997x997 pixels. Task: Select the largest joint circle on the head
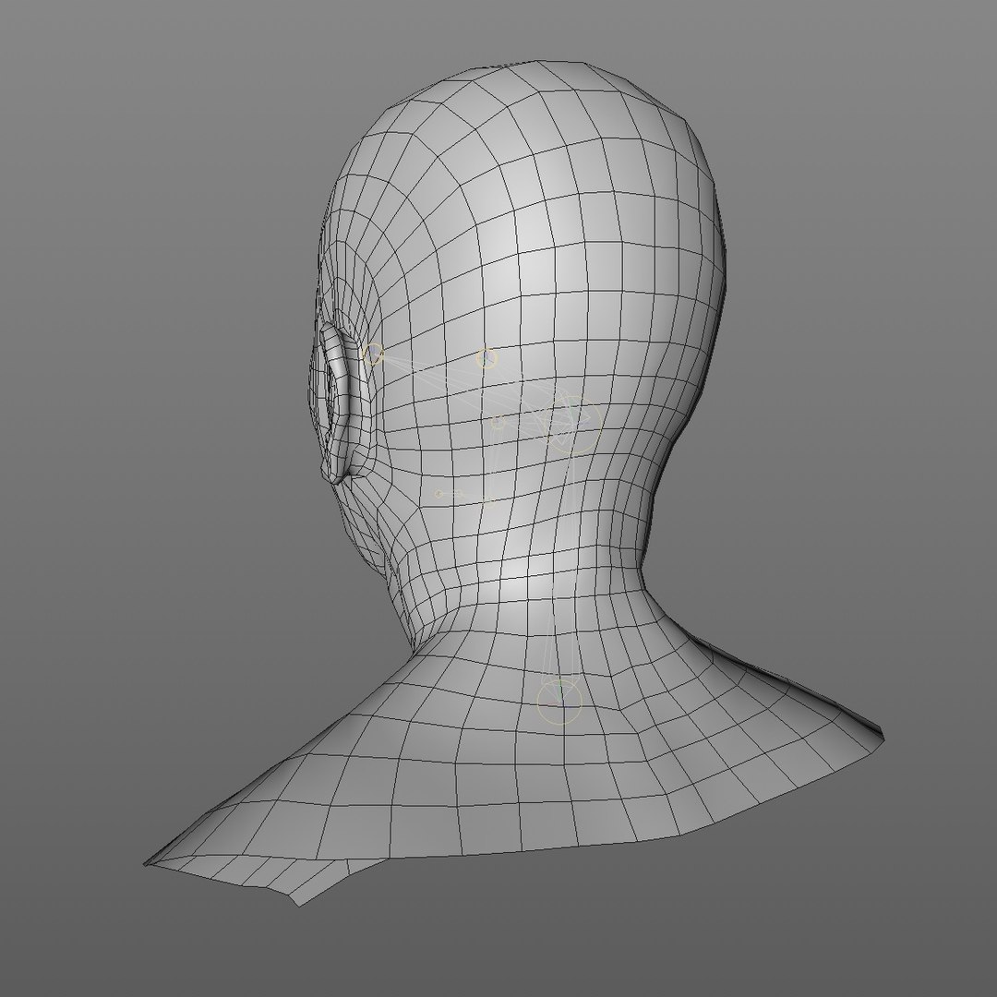(x=573, y=424)
